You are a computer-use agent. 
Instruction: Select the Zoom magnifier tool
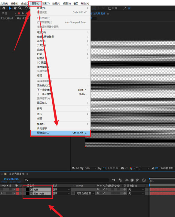[20, 8]
